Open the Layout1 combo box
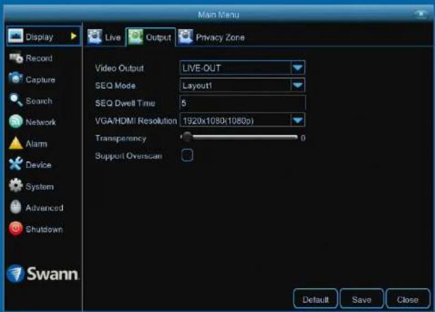 click(x=242, y=85)
